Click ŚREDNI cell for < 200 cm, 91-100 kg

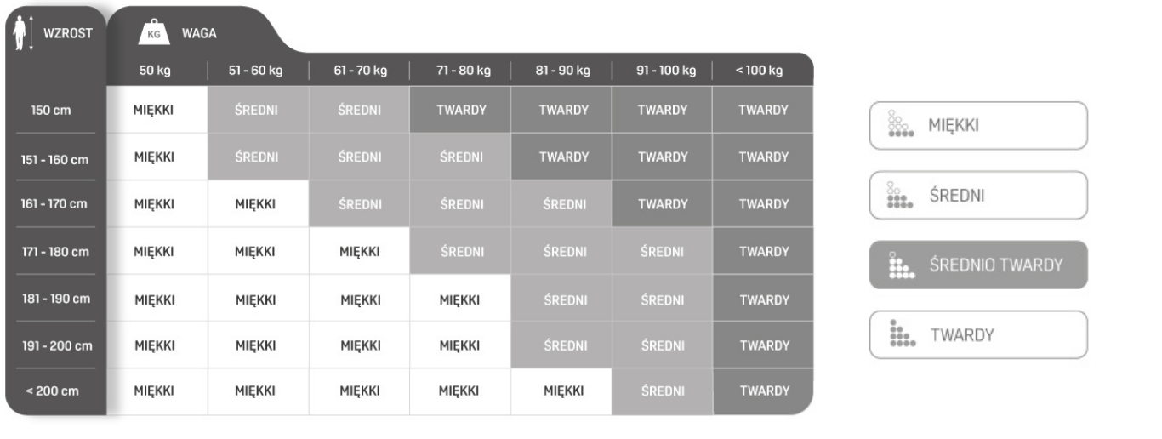[x=662, y=391]
